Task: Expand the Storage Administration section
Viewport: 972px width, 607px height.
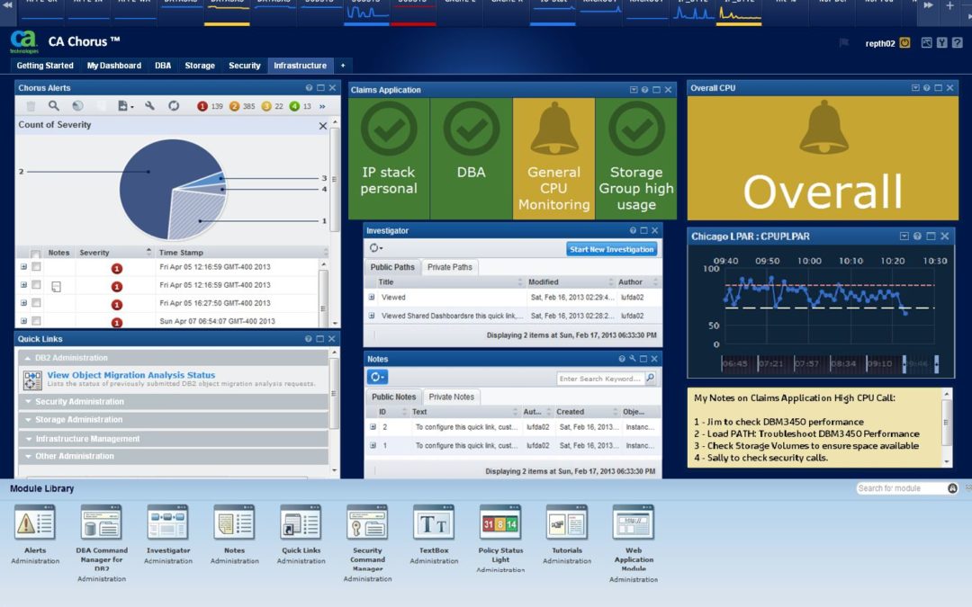Action: coord(173,419)
